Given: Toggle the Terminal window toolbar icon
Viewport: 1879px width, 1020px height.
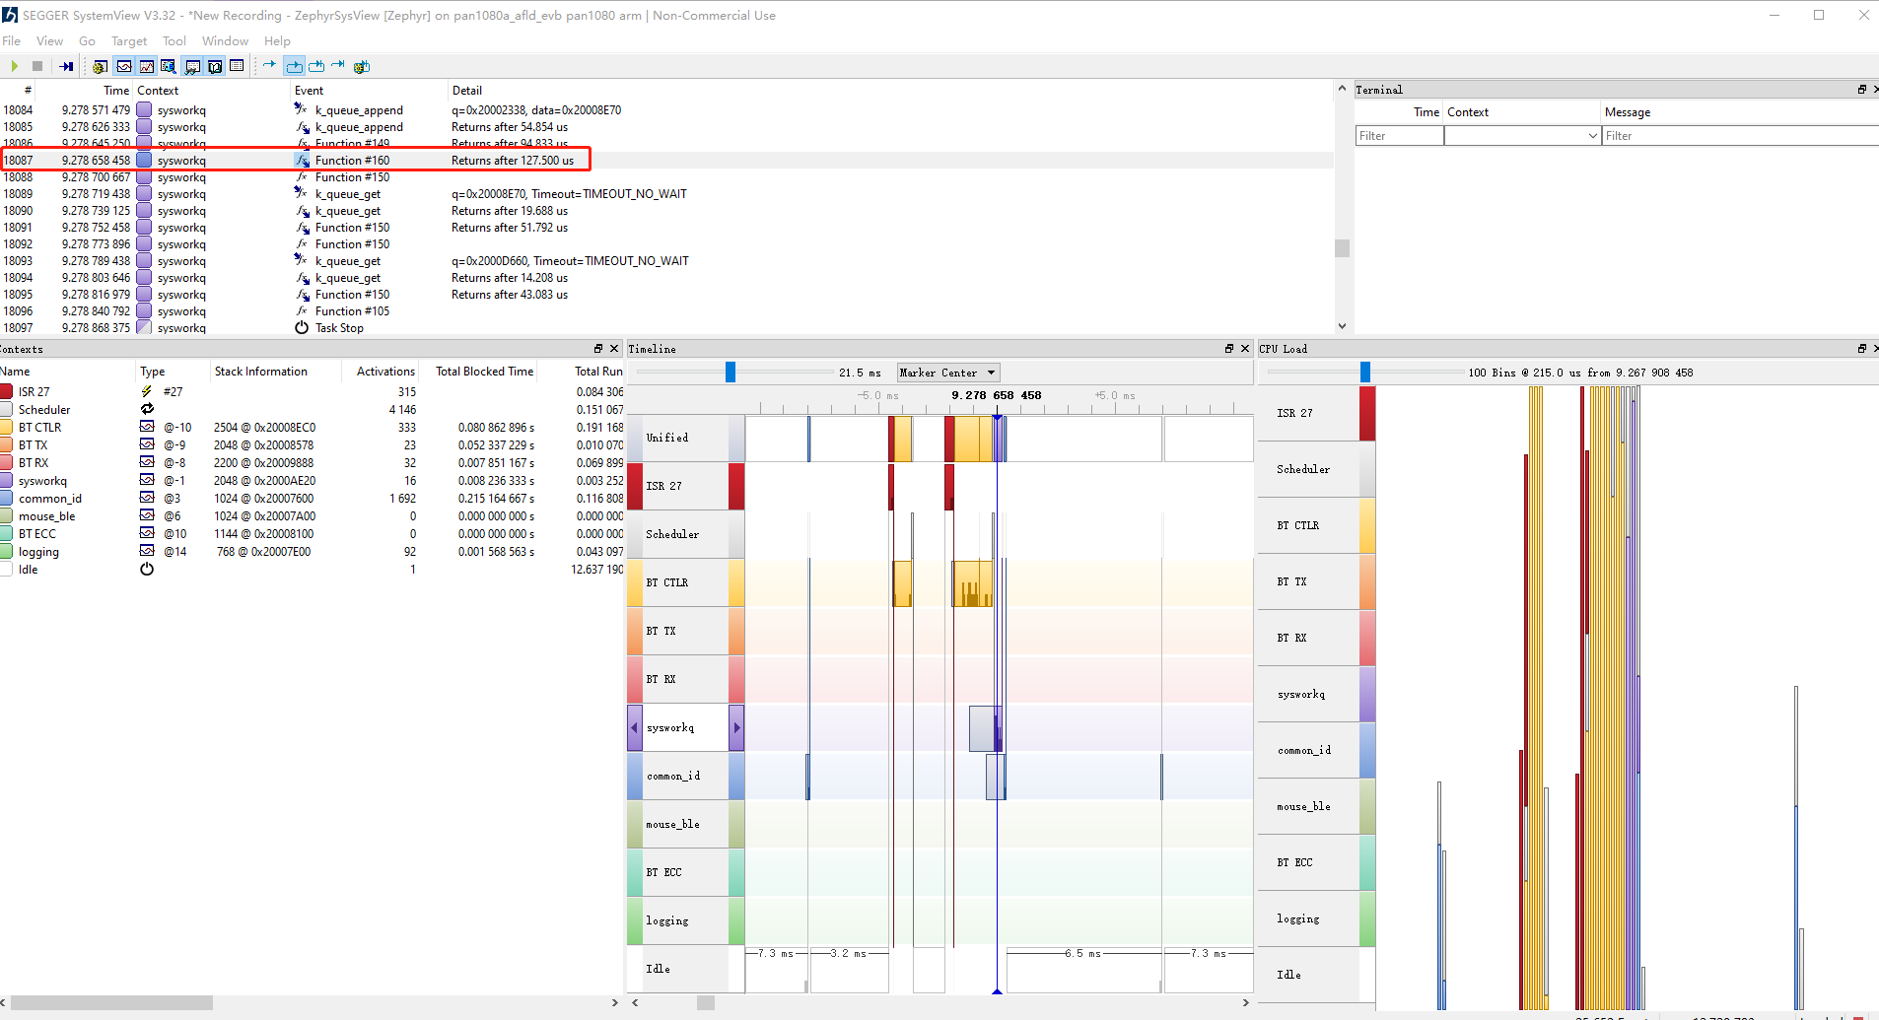Looking at the screenshot, I should [215, 66].
